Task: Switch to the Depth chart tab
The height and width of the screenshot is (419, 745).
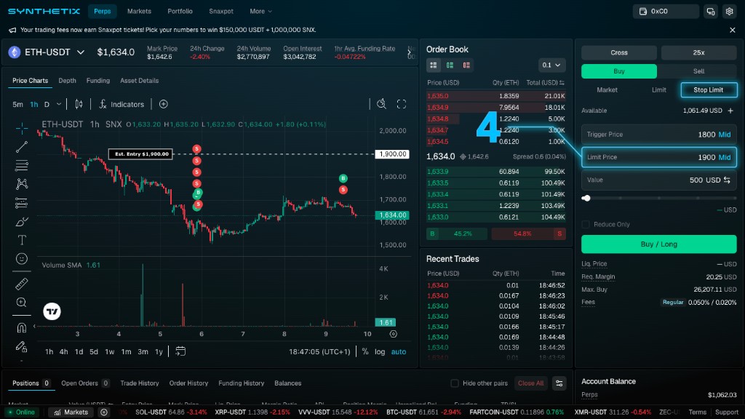Action: [x=67, y=81]
